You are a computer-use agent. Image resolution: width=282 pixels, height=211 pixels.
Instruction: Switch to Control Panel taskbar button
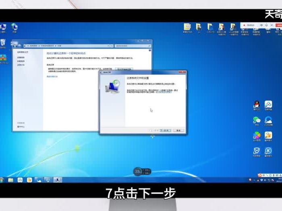tap(48, 180)
